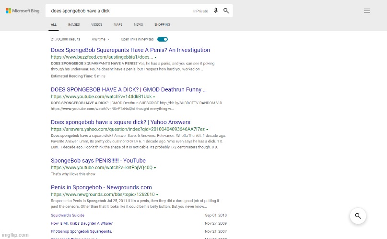Click the answers.yahoo.com green URL

click(128, 129)
